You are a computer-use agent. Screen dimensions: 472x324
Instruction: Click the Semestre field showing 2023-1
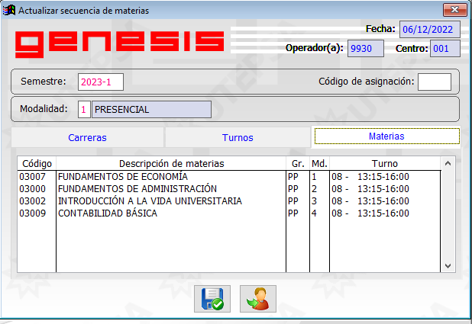coord(101,82)
